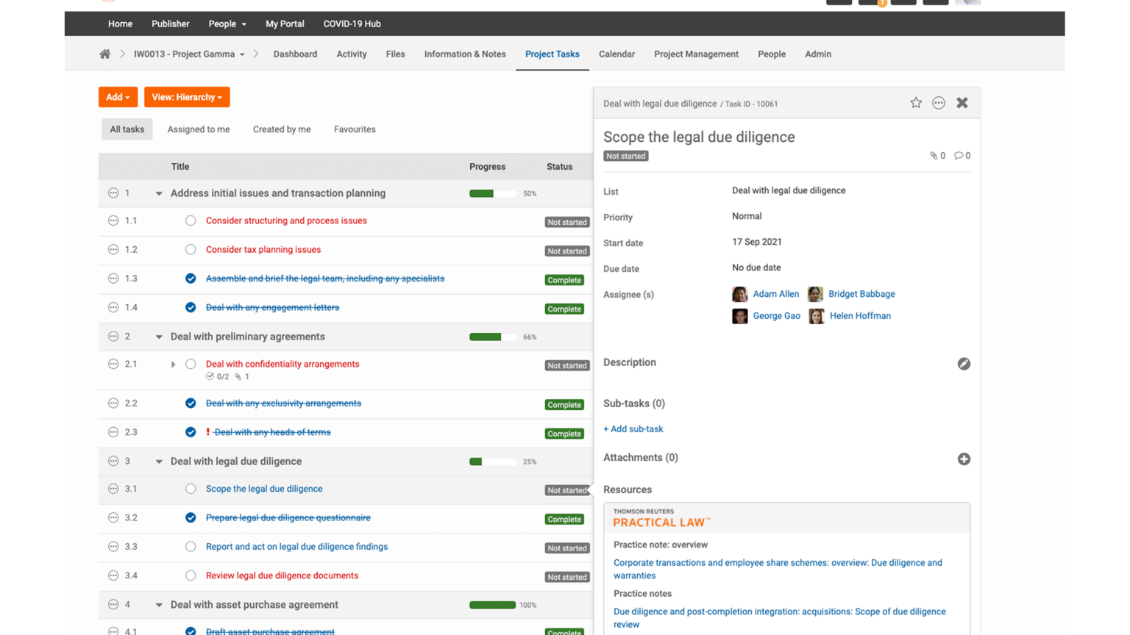Uncheck completed task 'Deal with any engagement letters'

(x=191, y=307)
